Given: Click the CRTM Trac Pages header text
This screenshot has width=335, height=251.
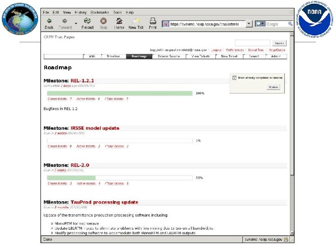Looking at the screenshot, I should [x=59, y=37].
